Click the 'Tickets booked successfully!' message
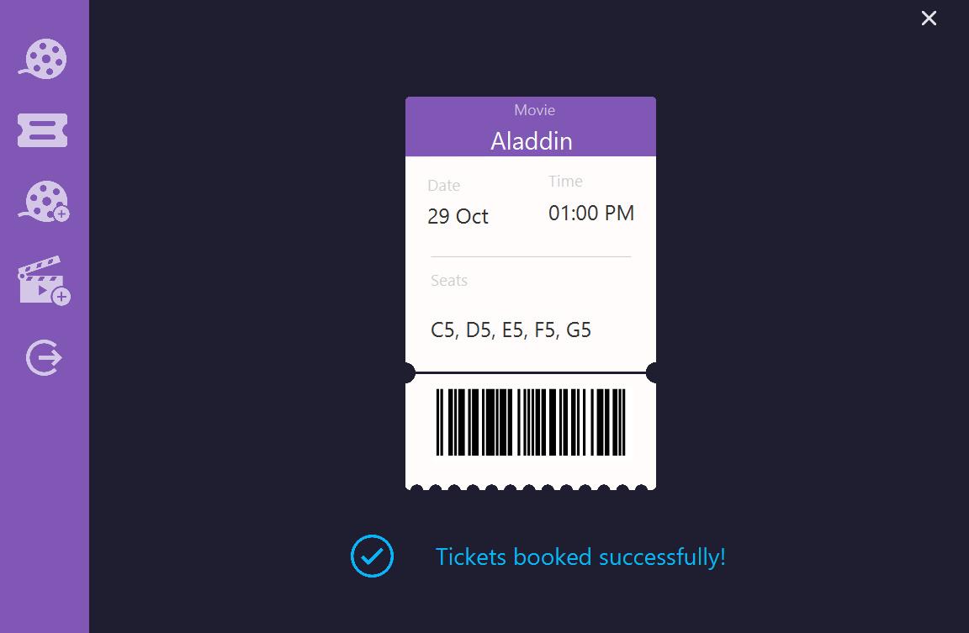Image resolution: width=969 pixels, height=633 pixels. [x=580, y=557]
